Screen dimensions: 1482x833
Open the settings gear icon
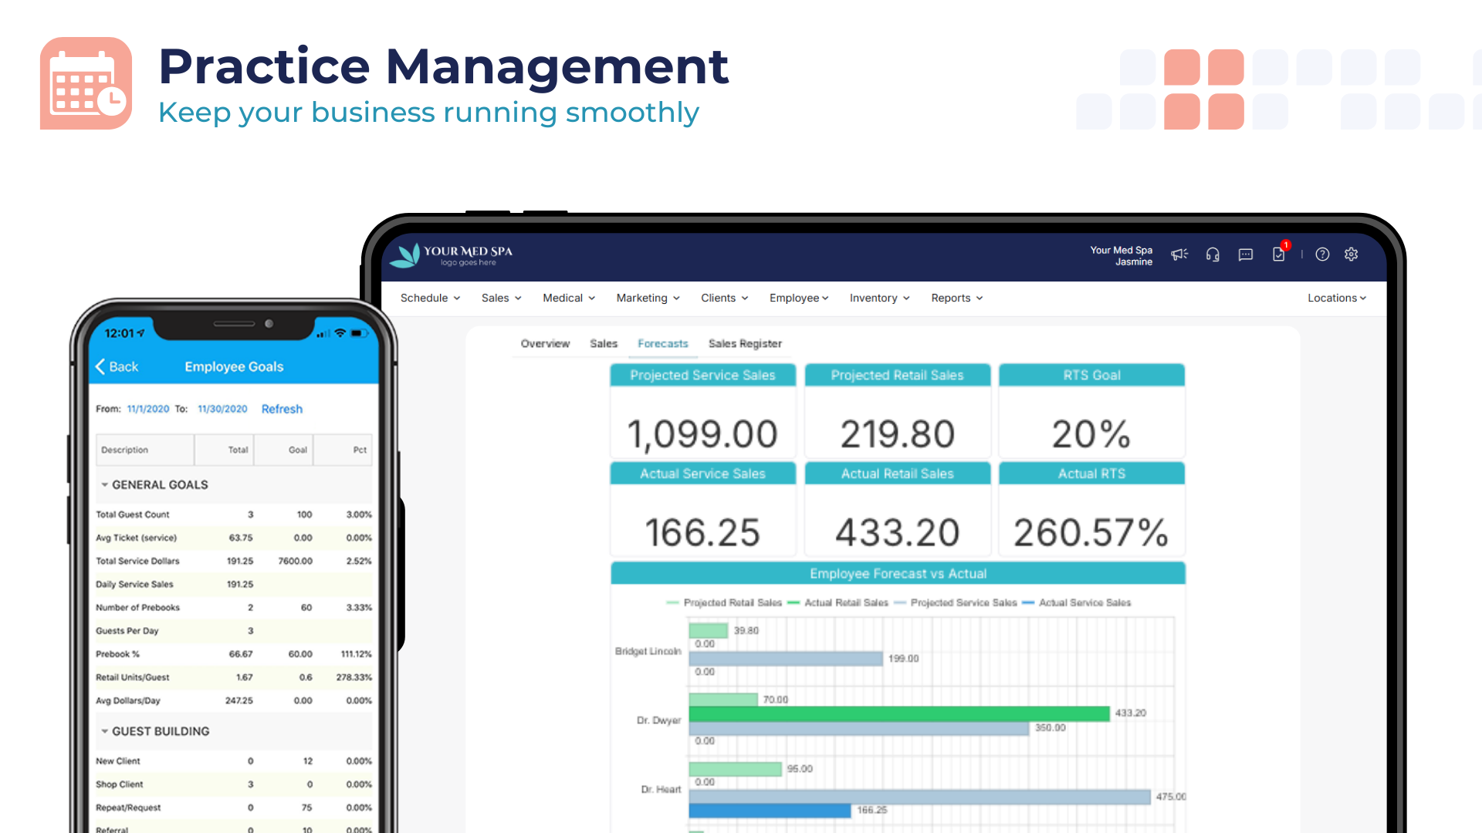[1351, 255]
